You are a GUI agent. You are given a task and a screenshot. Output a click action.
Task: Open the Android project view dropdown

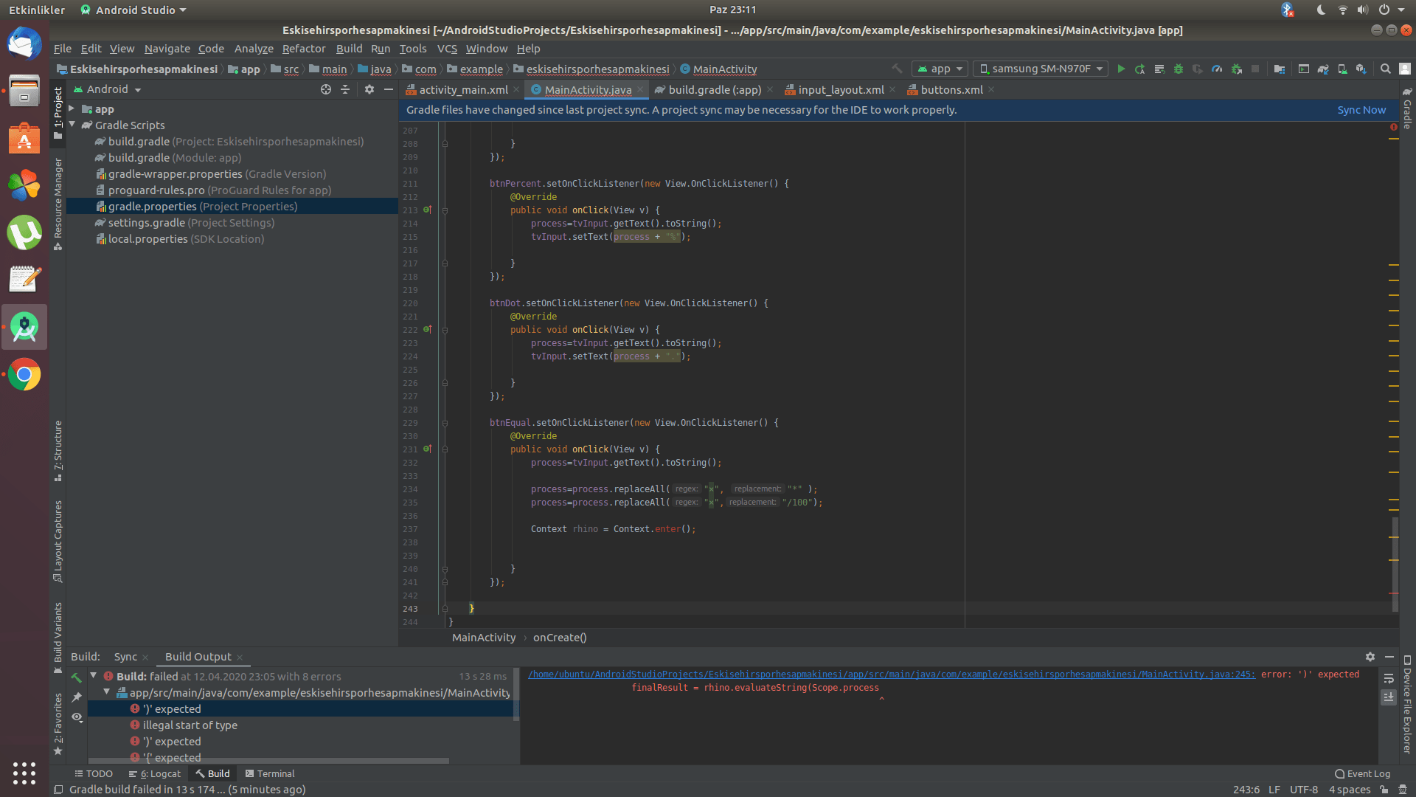pos(114,89)
